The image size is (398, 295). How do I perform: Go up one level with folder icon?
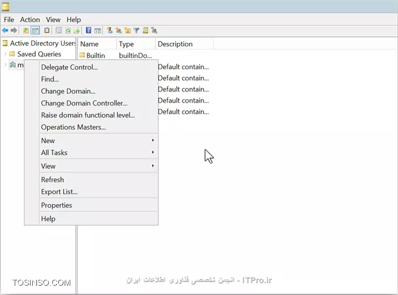pyautogui.click(x=26, y=30)
